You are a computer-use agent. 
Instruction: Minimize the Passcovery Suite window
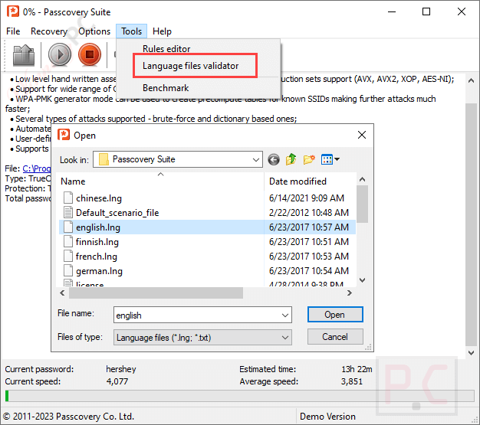pos(392,11)
